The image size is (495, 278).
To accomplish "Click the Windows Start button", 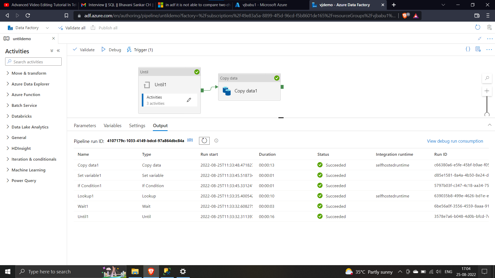I will (x=8, y=272).
